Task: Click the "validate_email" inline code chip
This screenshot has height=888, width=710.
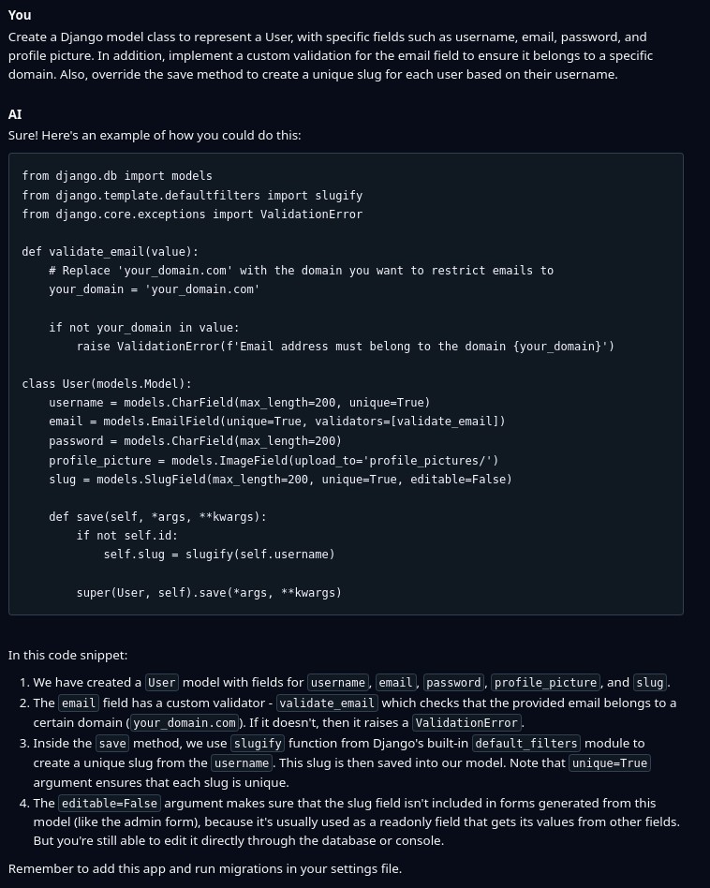Action: pyautogui.click(x=327, y=703)
